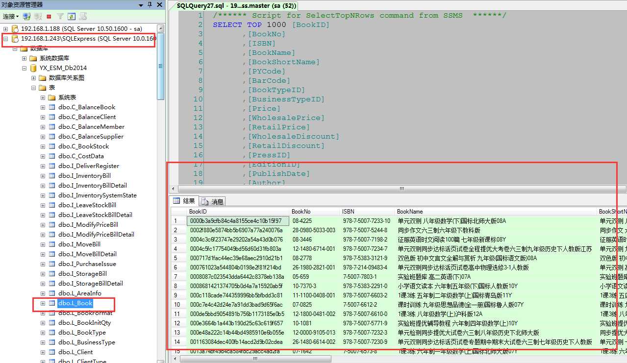Click the dbo.I_InventoryBillDetail table icon
Screen dimensions: 627x363
coord(52,186)
